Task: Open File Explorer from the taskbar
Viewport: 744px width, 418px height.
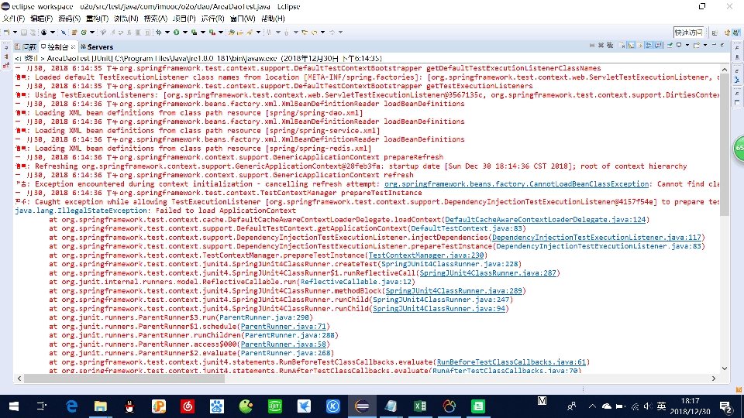Action: (x=101, y=406)
